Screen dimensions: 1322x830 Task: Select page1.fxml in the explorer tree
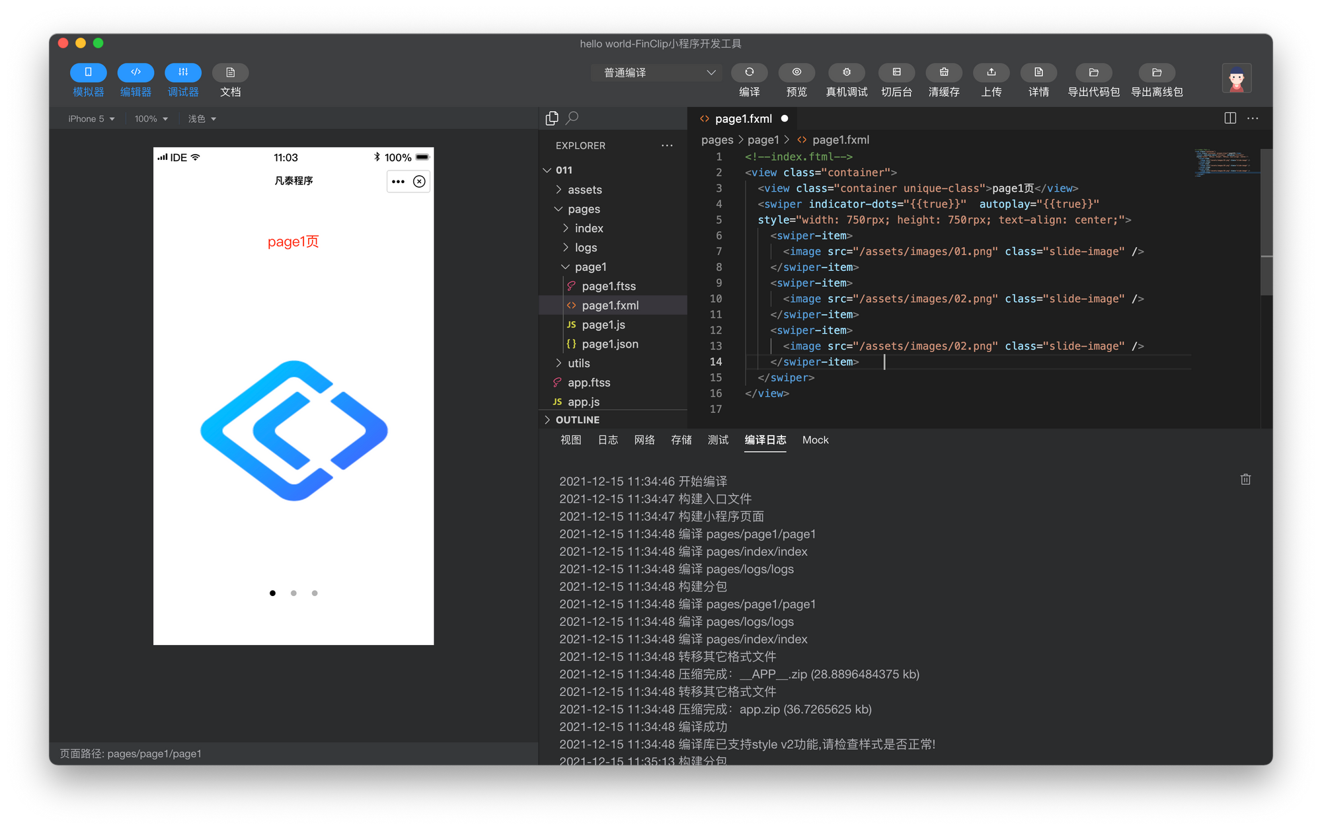click(x=613, y=305)
